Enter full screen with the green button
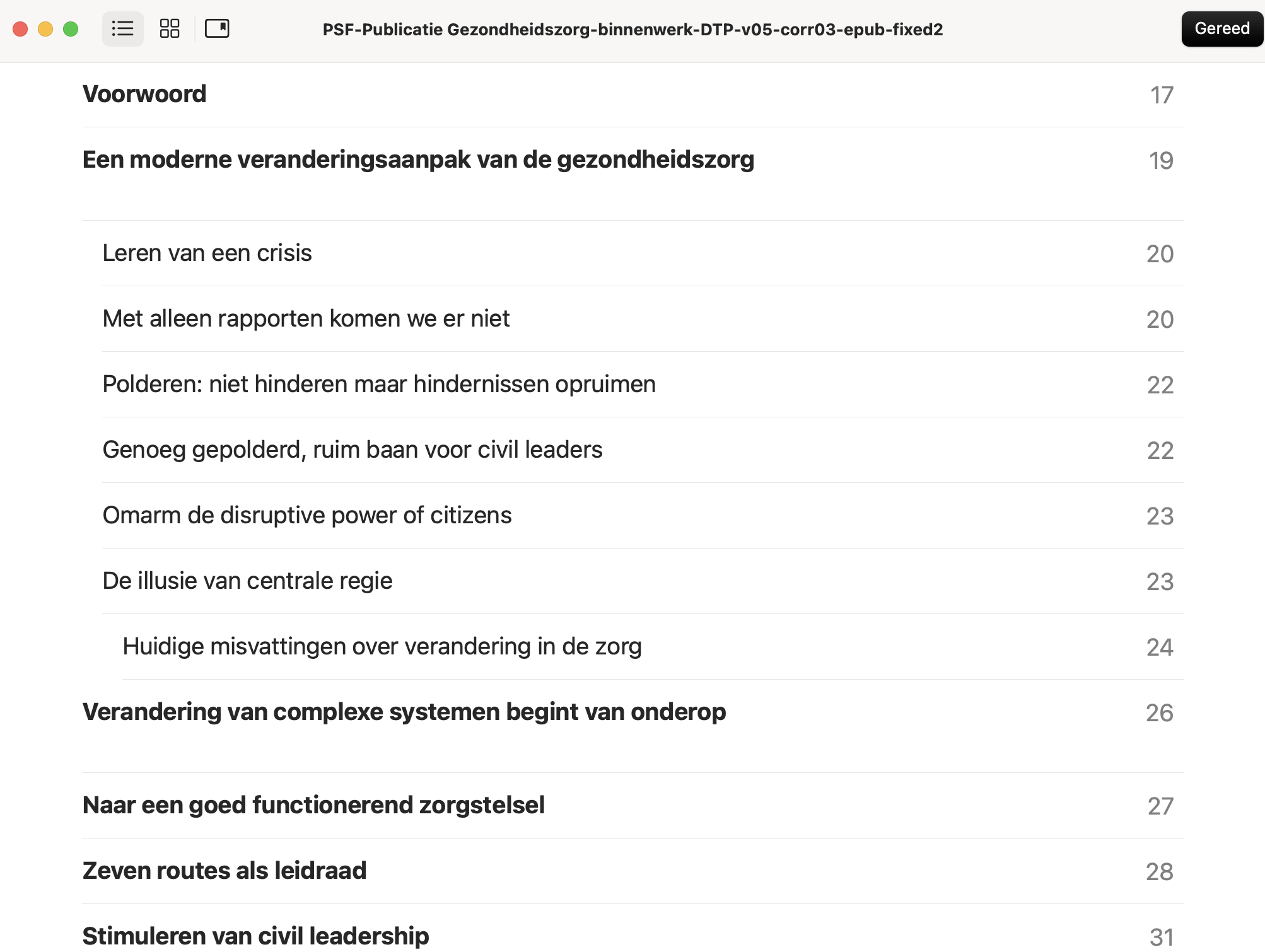The image size is (1265, 952). coord(71,29)
